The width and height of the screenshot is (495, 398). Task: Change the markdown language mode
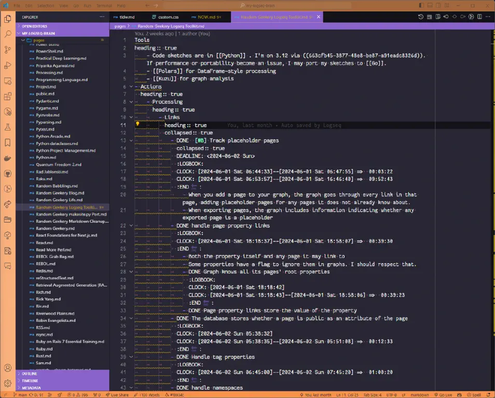(420, 395)
